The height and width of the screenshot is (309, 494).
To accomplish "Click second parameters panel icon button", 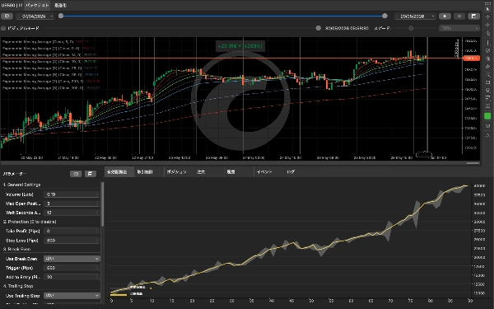I will pos(91,174).
